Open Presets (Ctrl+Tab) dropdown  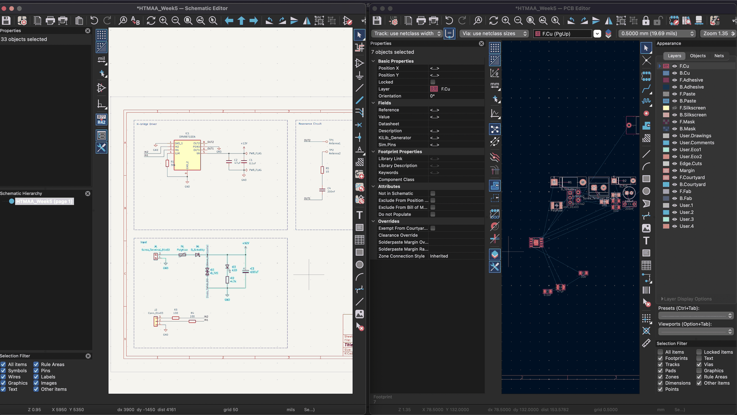point(696,316)
